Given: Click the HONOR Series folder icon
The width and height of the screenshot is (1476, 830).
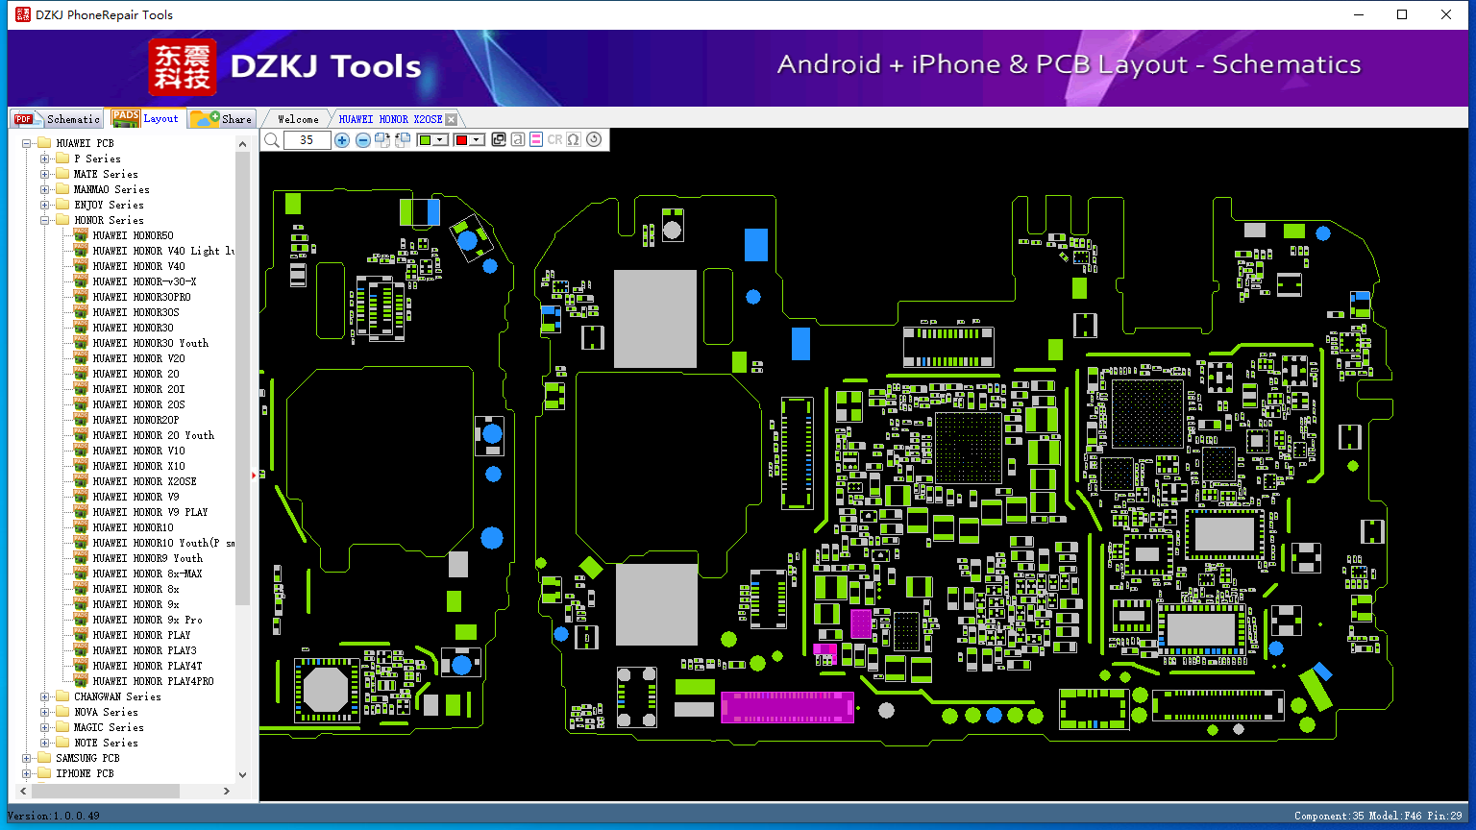Looking at the screenshot, I should click(x=62, y=220).
